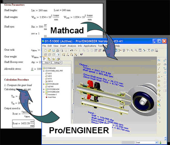Expand the 01-512040.ASM tree node
This screenshot has height=145, width=170.
coord(44,89)
